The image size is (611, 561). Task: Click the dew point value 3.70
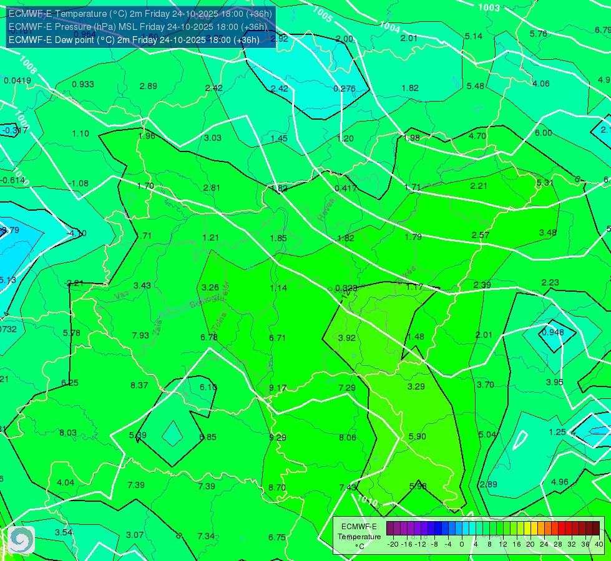486,385
